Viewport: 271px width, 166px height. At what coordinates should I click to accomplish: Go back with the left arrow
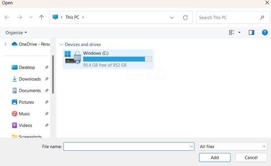7,17
